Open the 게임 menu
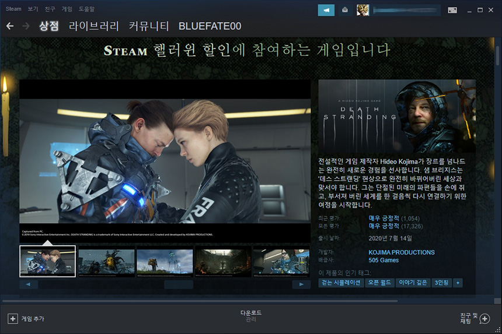 point(67,9)
